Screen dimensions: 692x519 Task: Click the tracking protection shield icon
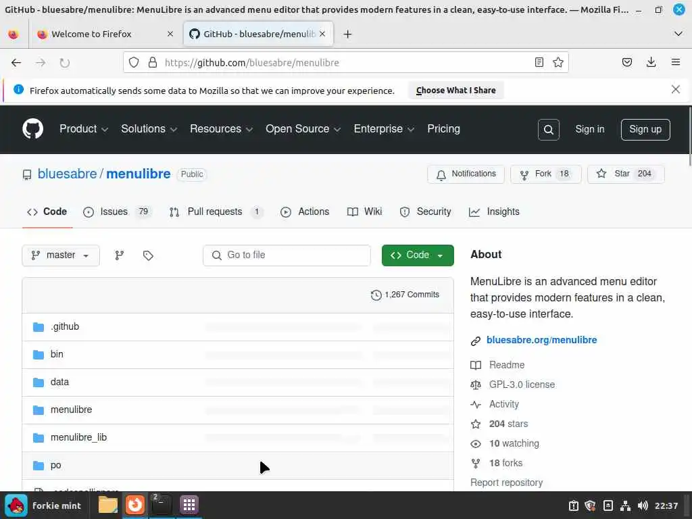134,62
